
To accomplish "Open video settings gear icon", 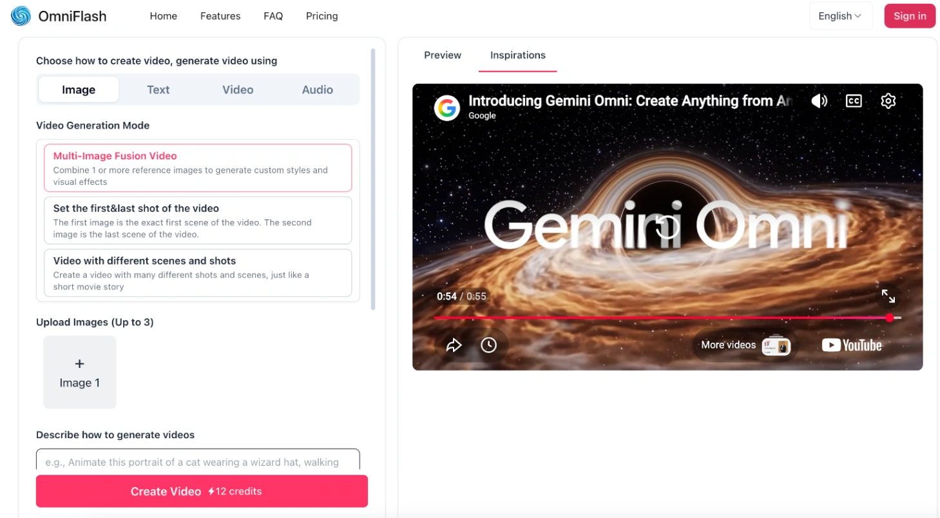I will tap(888, 101).
